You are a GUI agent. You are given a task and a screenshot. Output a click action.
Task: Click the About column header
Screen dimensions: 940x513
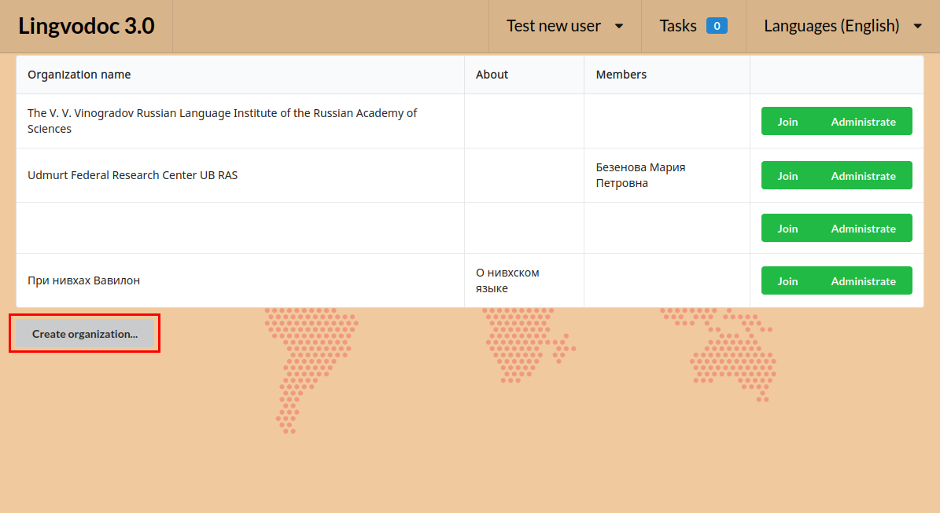(492, 74)
